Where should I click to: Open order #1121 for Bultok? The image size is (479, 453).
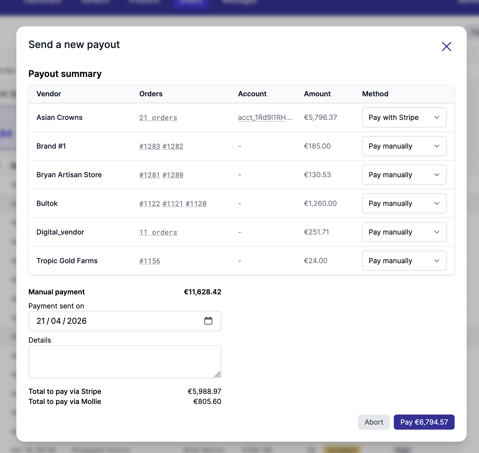173,203
